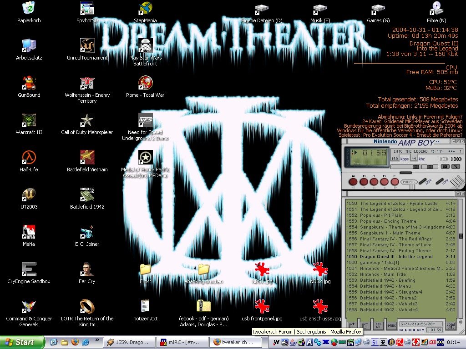Viewport: 466px width, 349px height.
Task: Open the Battlefield Vietnam shortcut
Action: [87, 158]
